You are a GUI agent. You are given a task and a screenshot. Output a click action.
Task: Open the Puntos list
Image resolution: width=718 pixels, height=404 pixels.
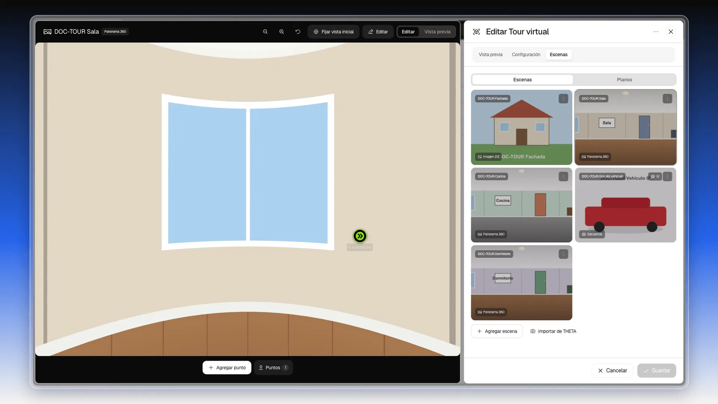click(x=273, y=368)
